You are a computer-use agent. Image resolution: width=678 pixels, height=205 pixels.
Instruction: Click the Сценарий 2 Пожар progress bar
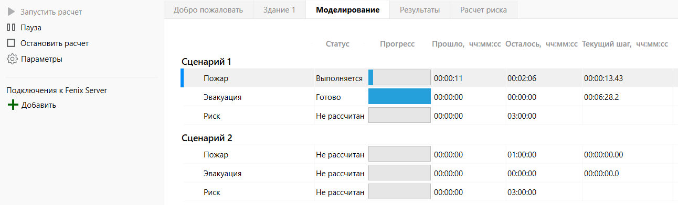(399, 154)
